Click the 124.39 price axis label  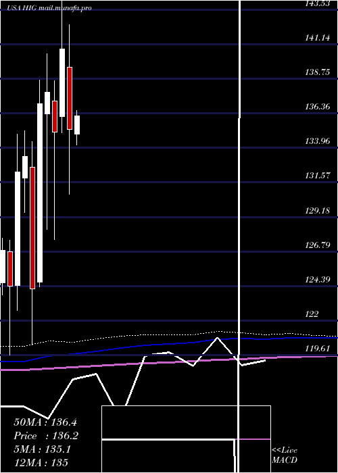click(x=318, y=280)
